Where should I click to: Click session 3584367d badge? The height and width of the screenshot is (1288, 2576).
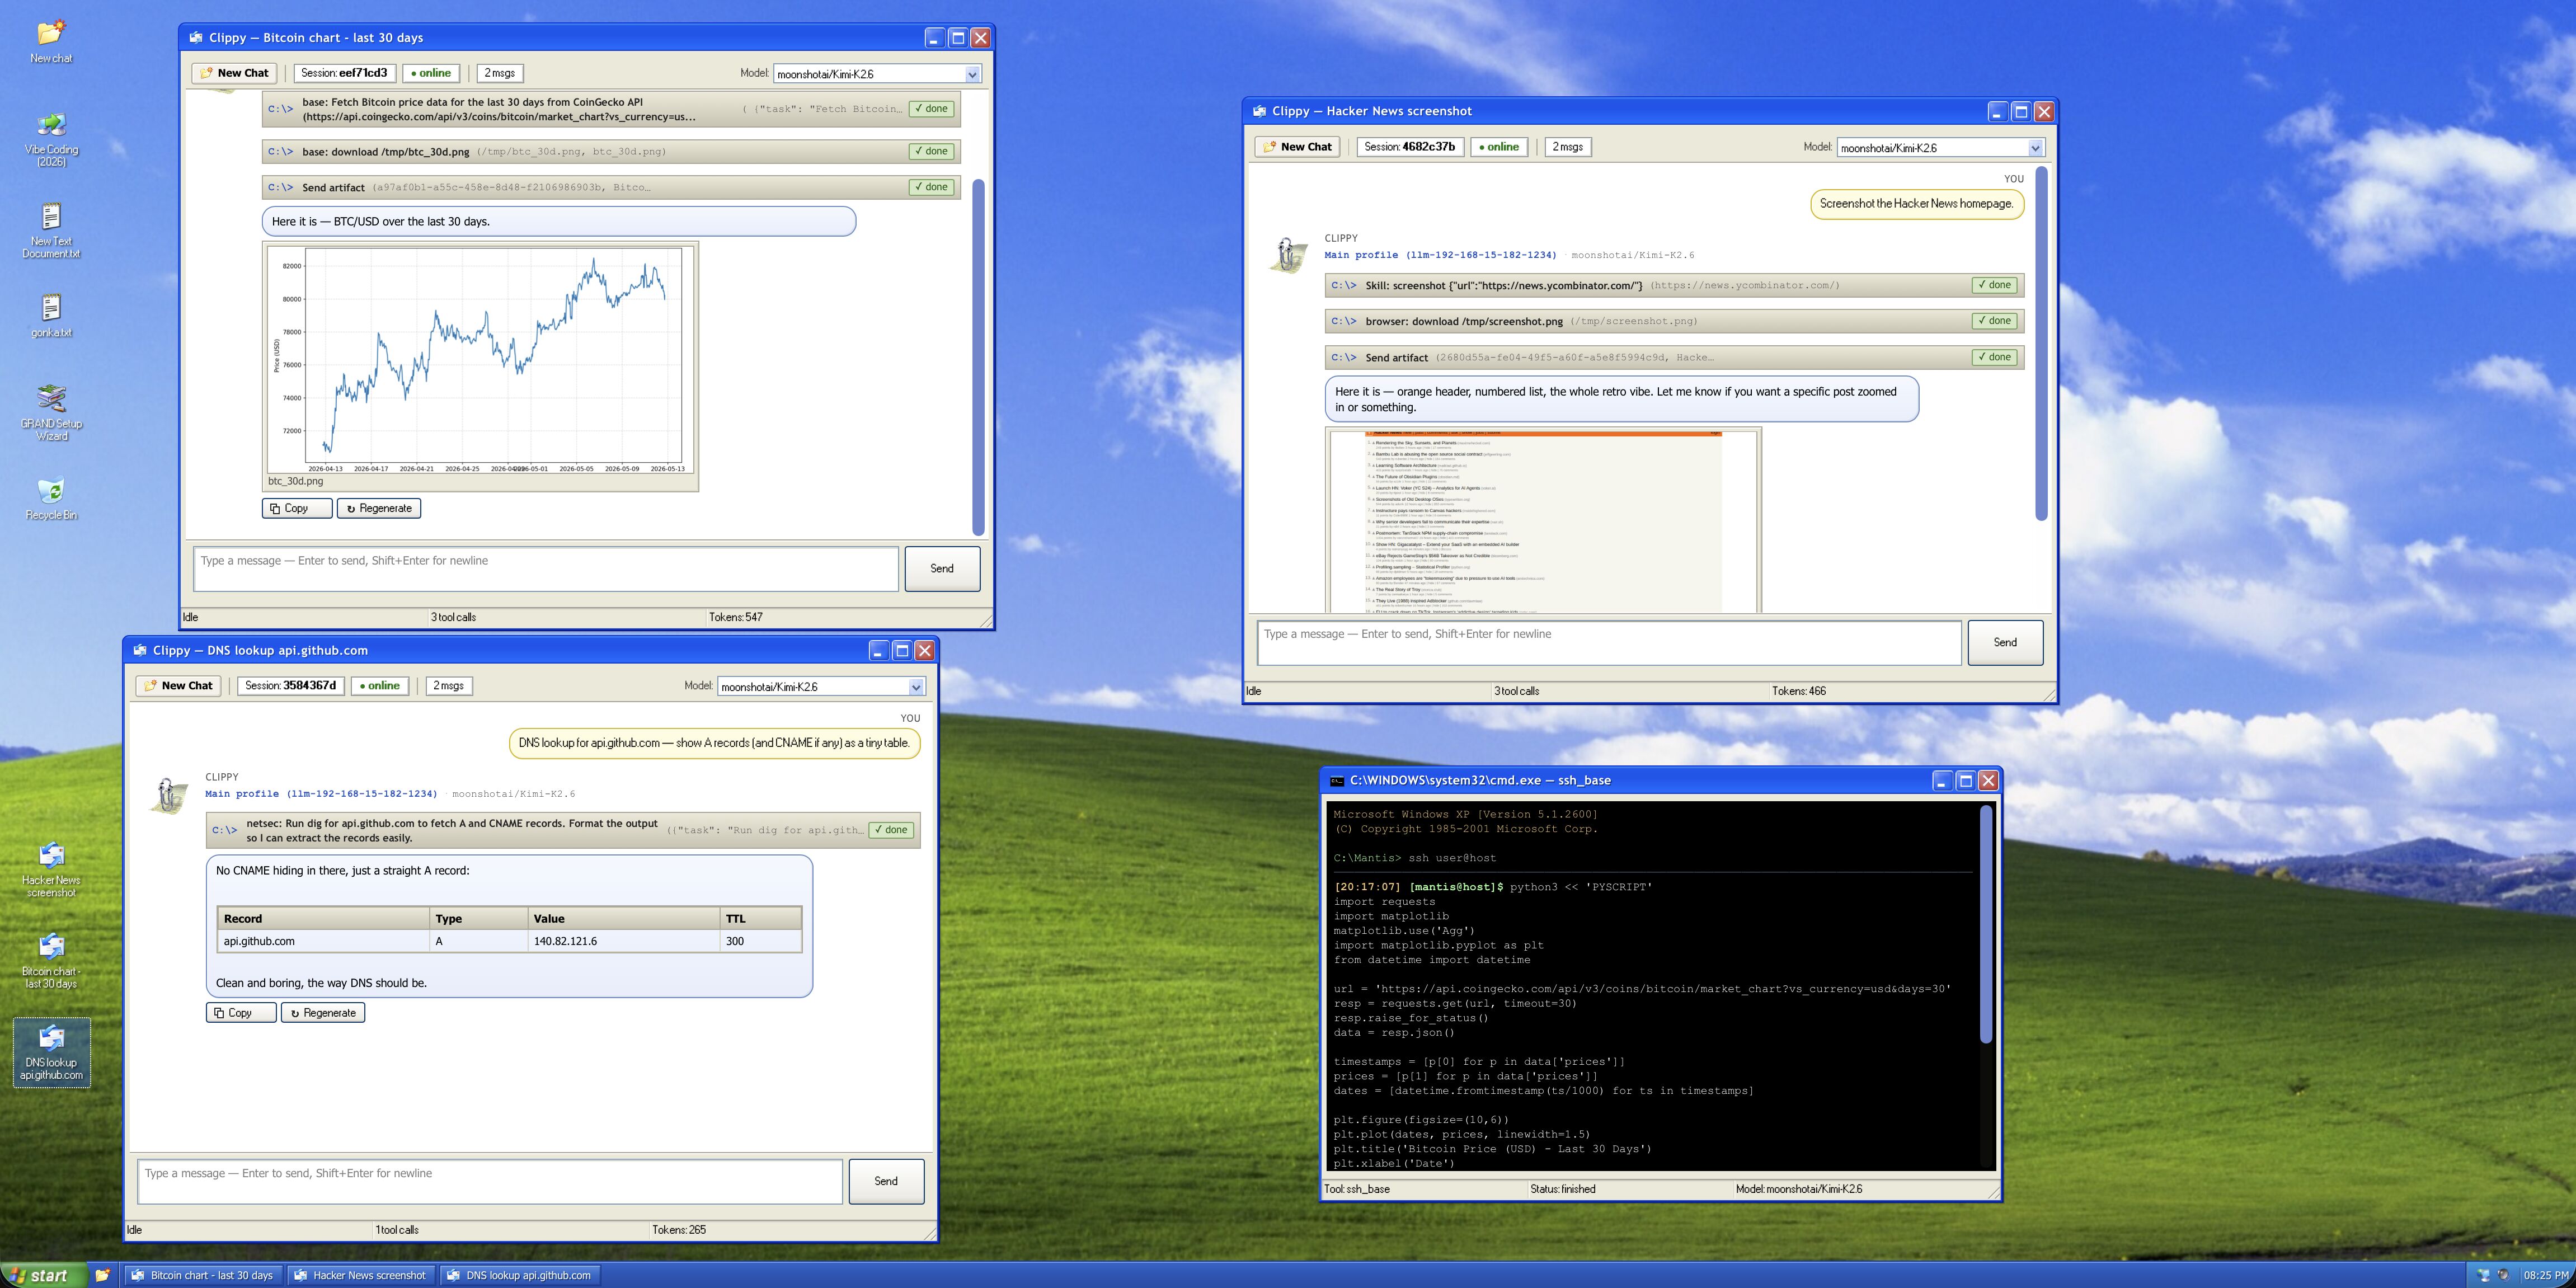click(x=290, y=686)
